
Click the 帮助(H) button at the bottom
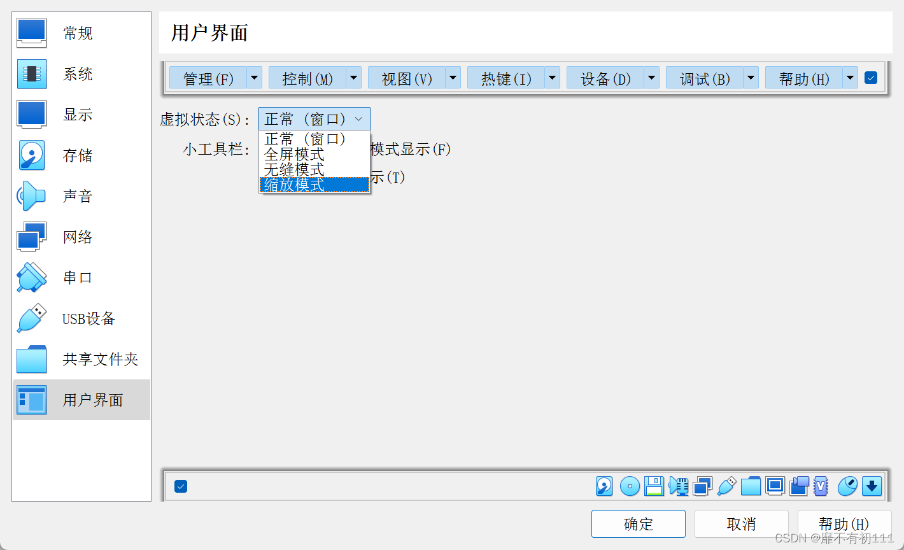[x=844, y=524]
